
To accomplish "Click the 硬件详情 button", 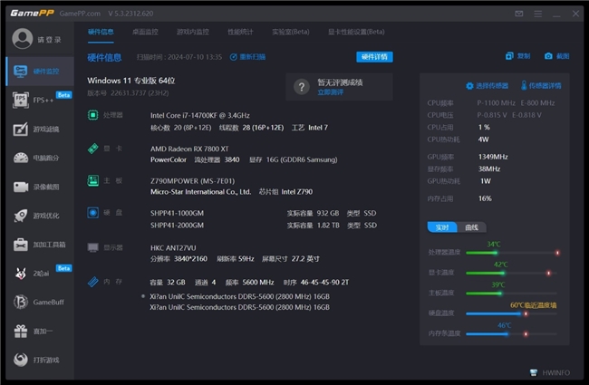I will 374,57.
